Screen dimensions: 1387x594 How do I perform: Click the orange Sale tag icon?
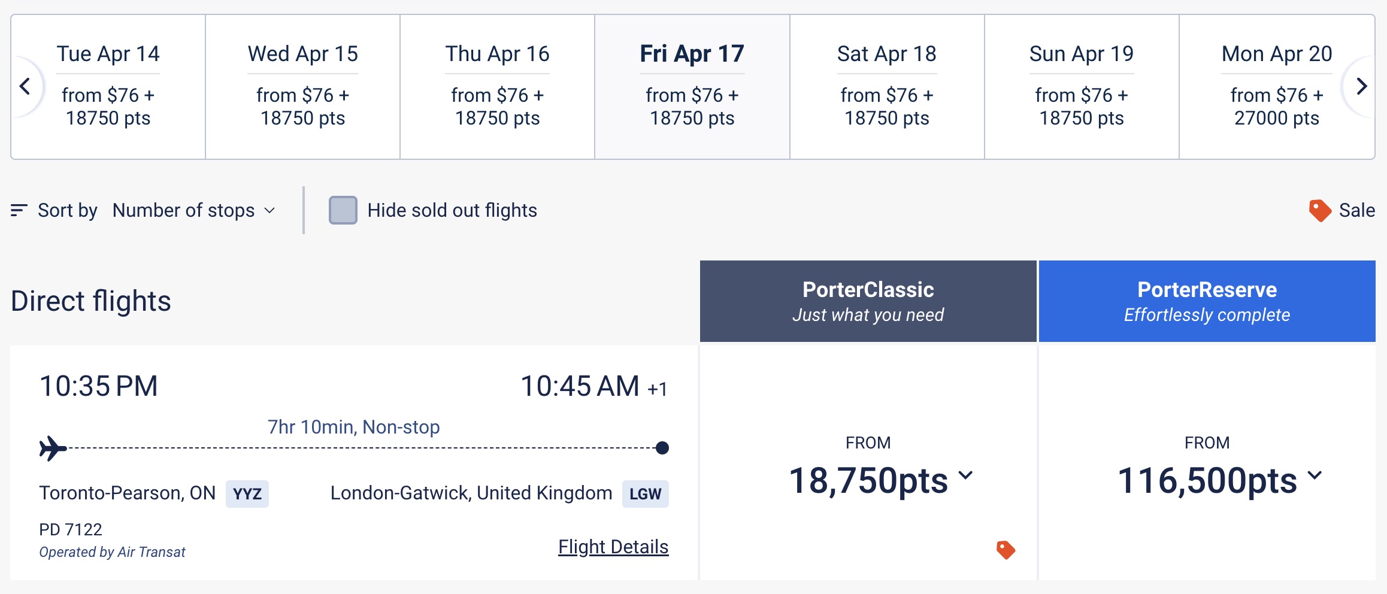[x=1319, y=210]
